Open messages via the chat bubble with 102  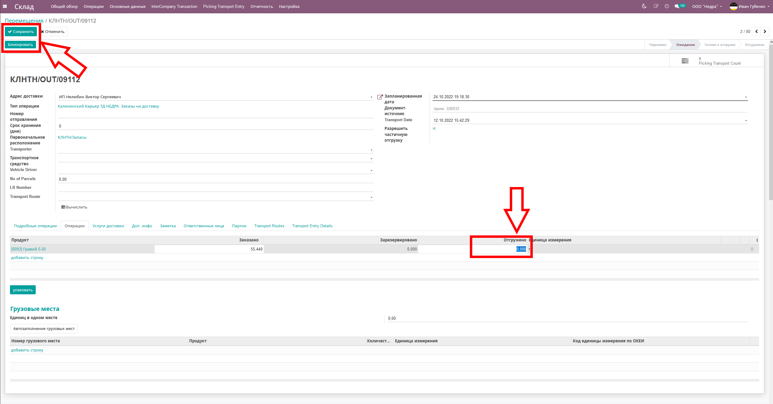[677, 6]
